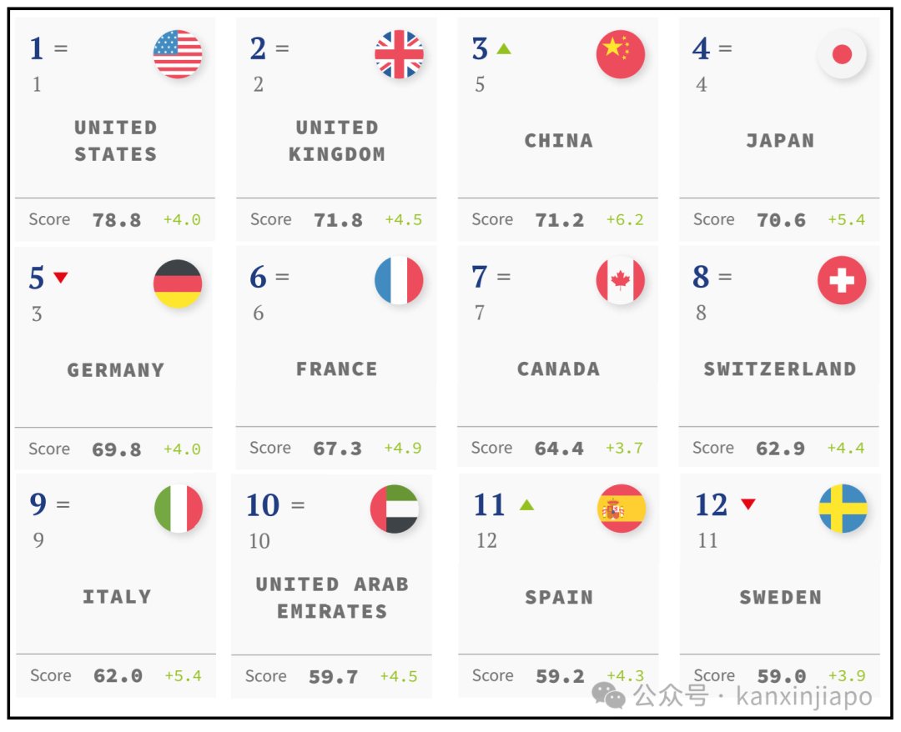Click the Sweden flag icon
Viewport: 901px width, 732px height.
(x=843, y=509)
